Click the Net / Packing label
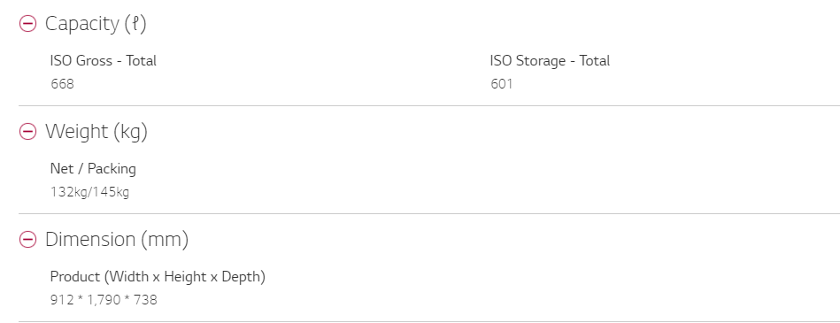Image resolution: width=840 pixels, height=323 pixels. click(93, 169)
